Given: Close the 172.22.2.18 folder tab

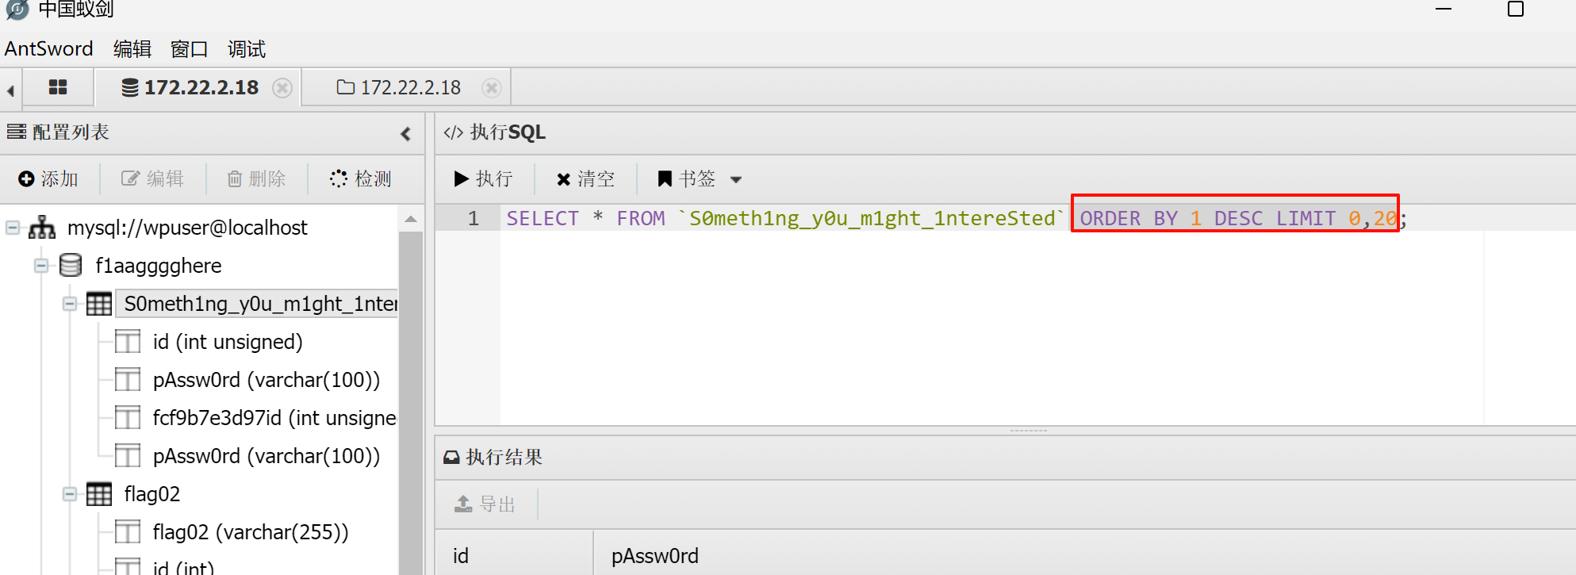Looking at the screenshot, I should coord(491,88).
